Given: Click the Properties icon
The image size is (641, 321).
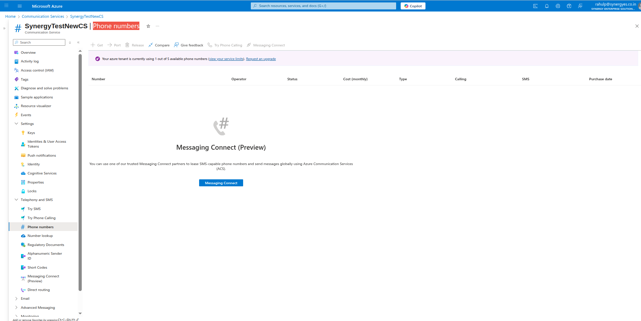Looking at the screenshot, I should click(23, 182).
